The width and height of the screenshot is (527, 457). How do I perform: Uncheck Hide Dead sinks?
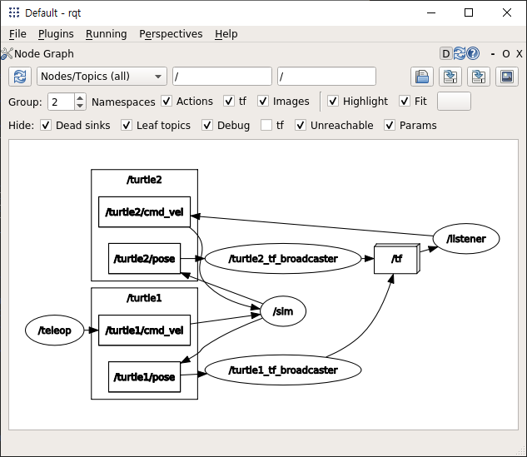point(46,126)
